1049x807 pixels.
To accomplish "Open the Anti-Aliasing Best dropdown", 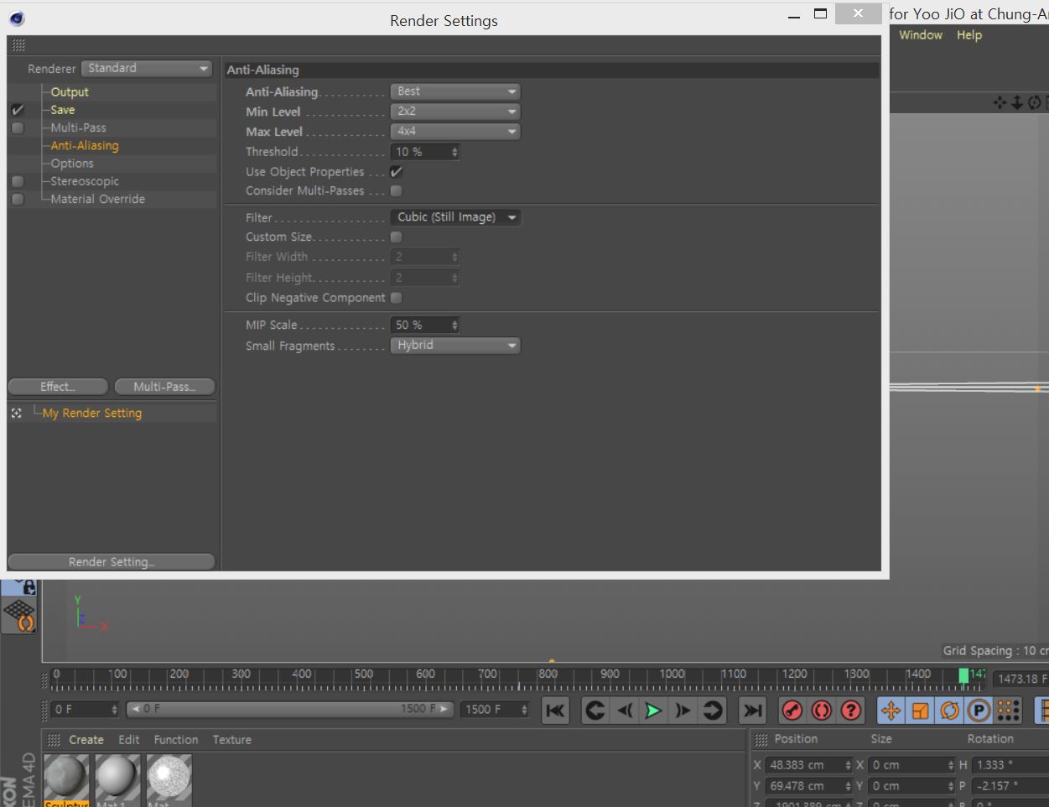I will [x=455, y=91].
